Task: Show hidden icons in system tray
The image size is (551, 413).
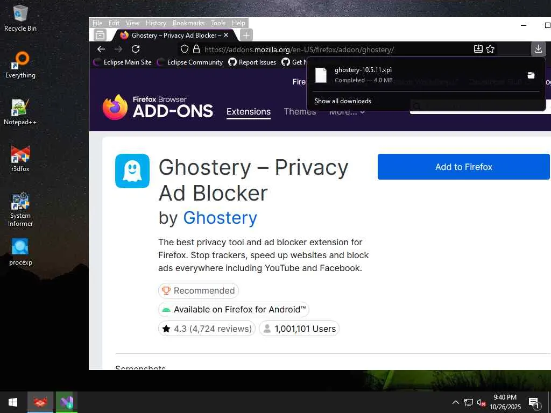Action: point(455,402)
